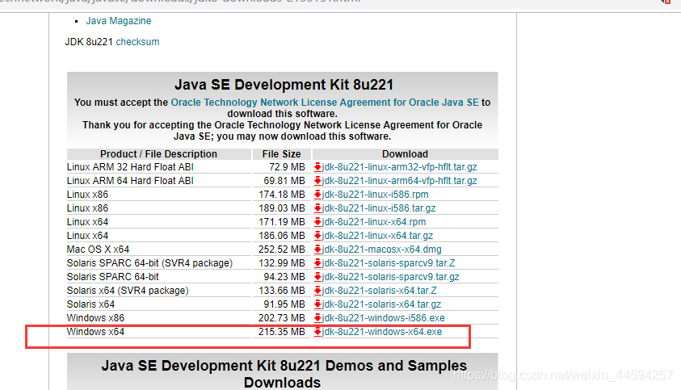Download jdk-8u221-linux-x64.tar.gz file link
681x390 pixels.
pos(377,236)
